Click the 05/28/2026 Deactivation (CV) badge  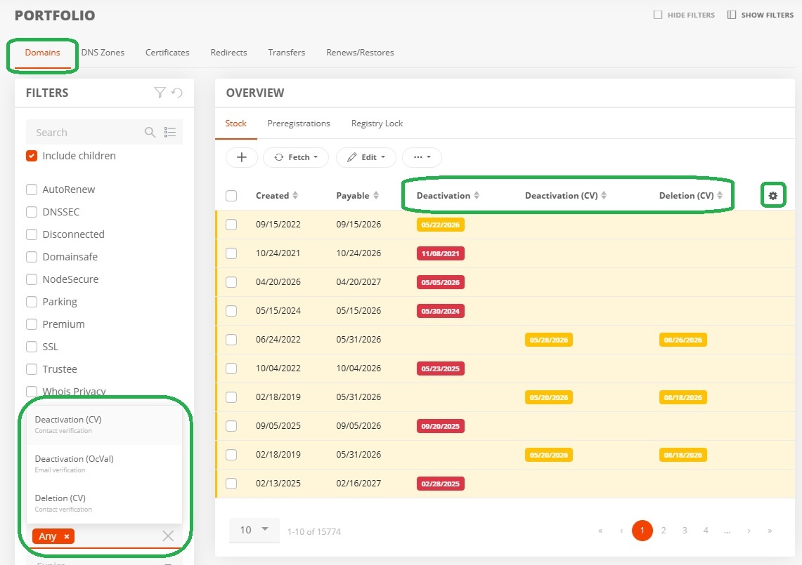549,340
